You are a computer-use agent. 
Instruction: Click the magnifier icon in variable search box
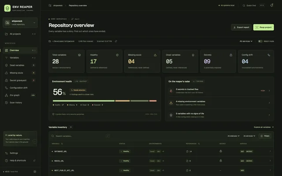click(x=53, y=136)
